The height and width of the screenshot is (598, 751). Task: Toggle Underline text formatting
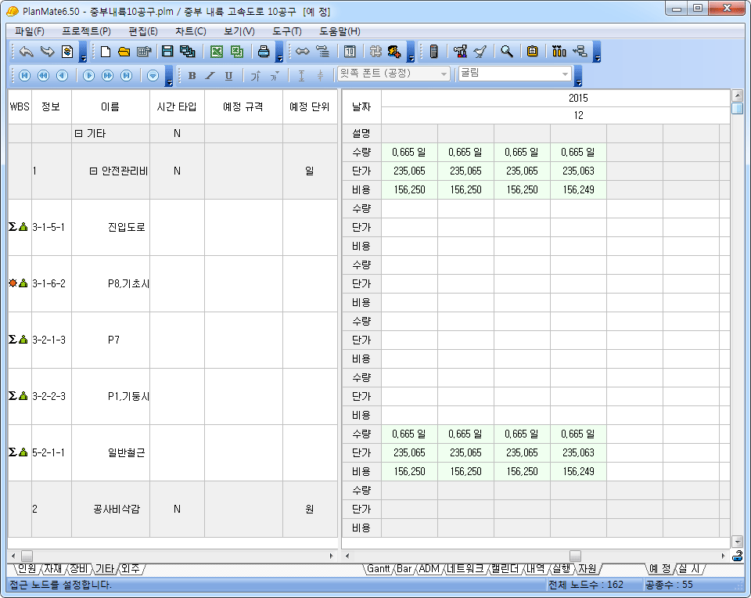pyautogui.click(x=228, y=76)
